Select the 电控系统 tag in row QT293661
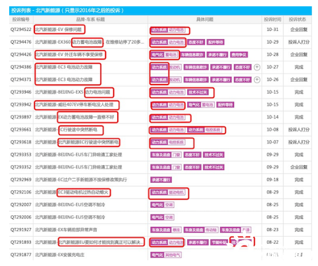The width and height of the screenshot is (318, 266). click(213, 130)
